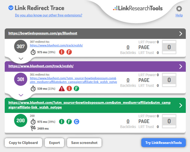Click the '307 redirect to:' label
Viewport: 190px width, 152px height.
(40, 42)
